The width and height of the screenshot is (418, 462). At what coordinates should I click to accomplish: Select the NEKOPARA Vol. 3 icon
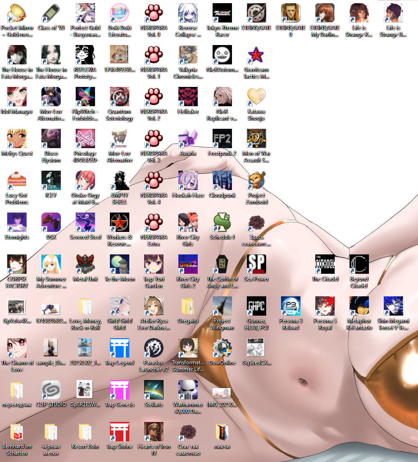point(154,139)
